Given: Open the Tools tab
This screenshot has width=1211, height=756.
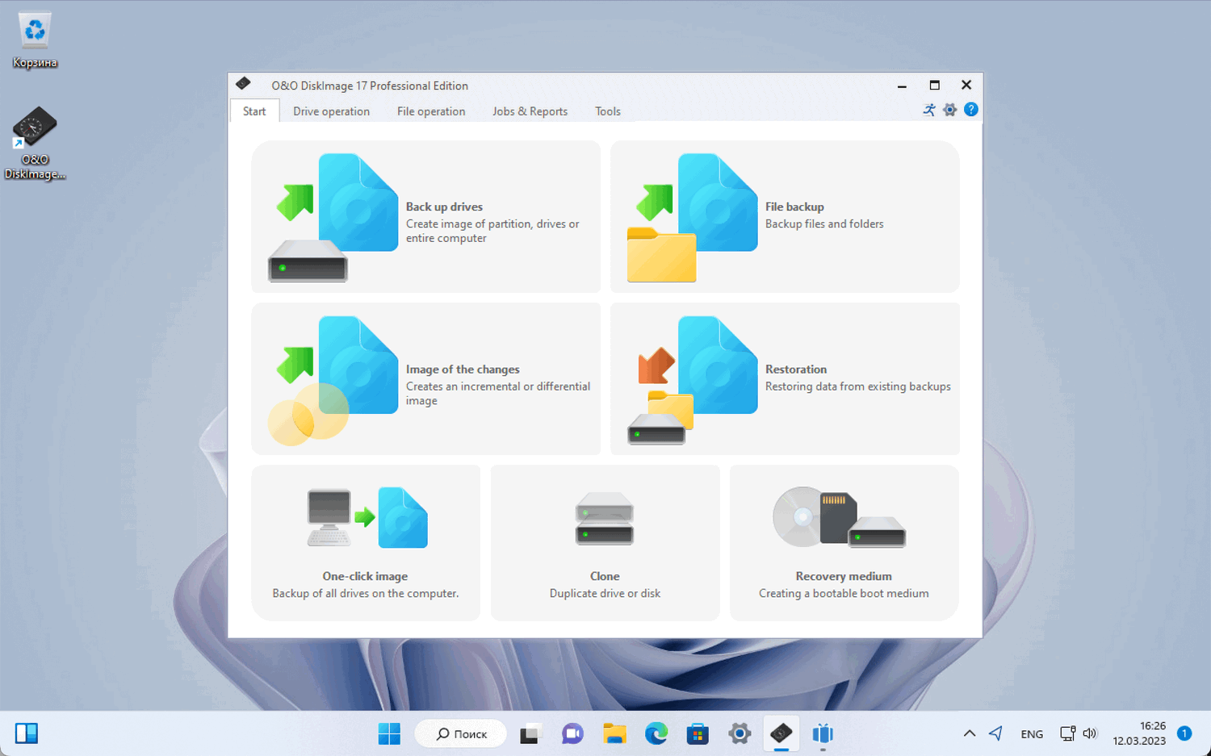Looking at the screenshot, I should pos(607,111).
